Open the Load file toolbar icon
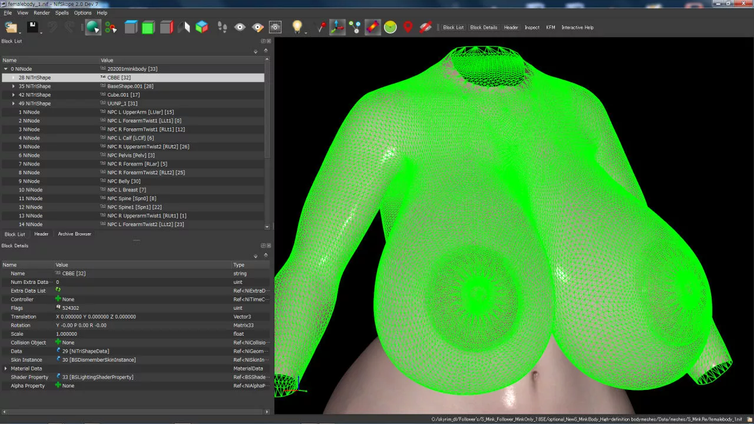754x424 pixels. (11, 27)
